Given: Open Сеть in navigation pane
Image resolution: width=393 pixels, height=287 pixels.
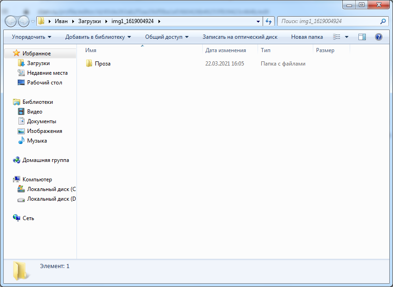Looking at the screenshot, I should pos(28,218).
